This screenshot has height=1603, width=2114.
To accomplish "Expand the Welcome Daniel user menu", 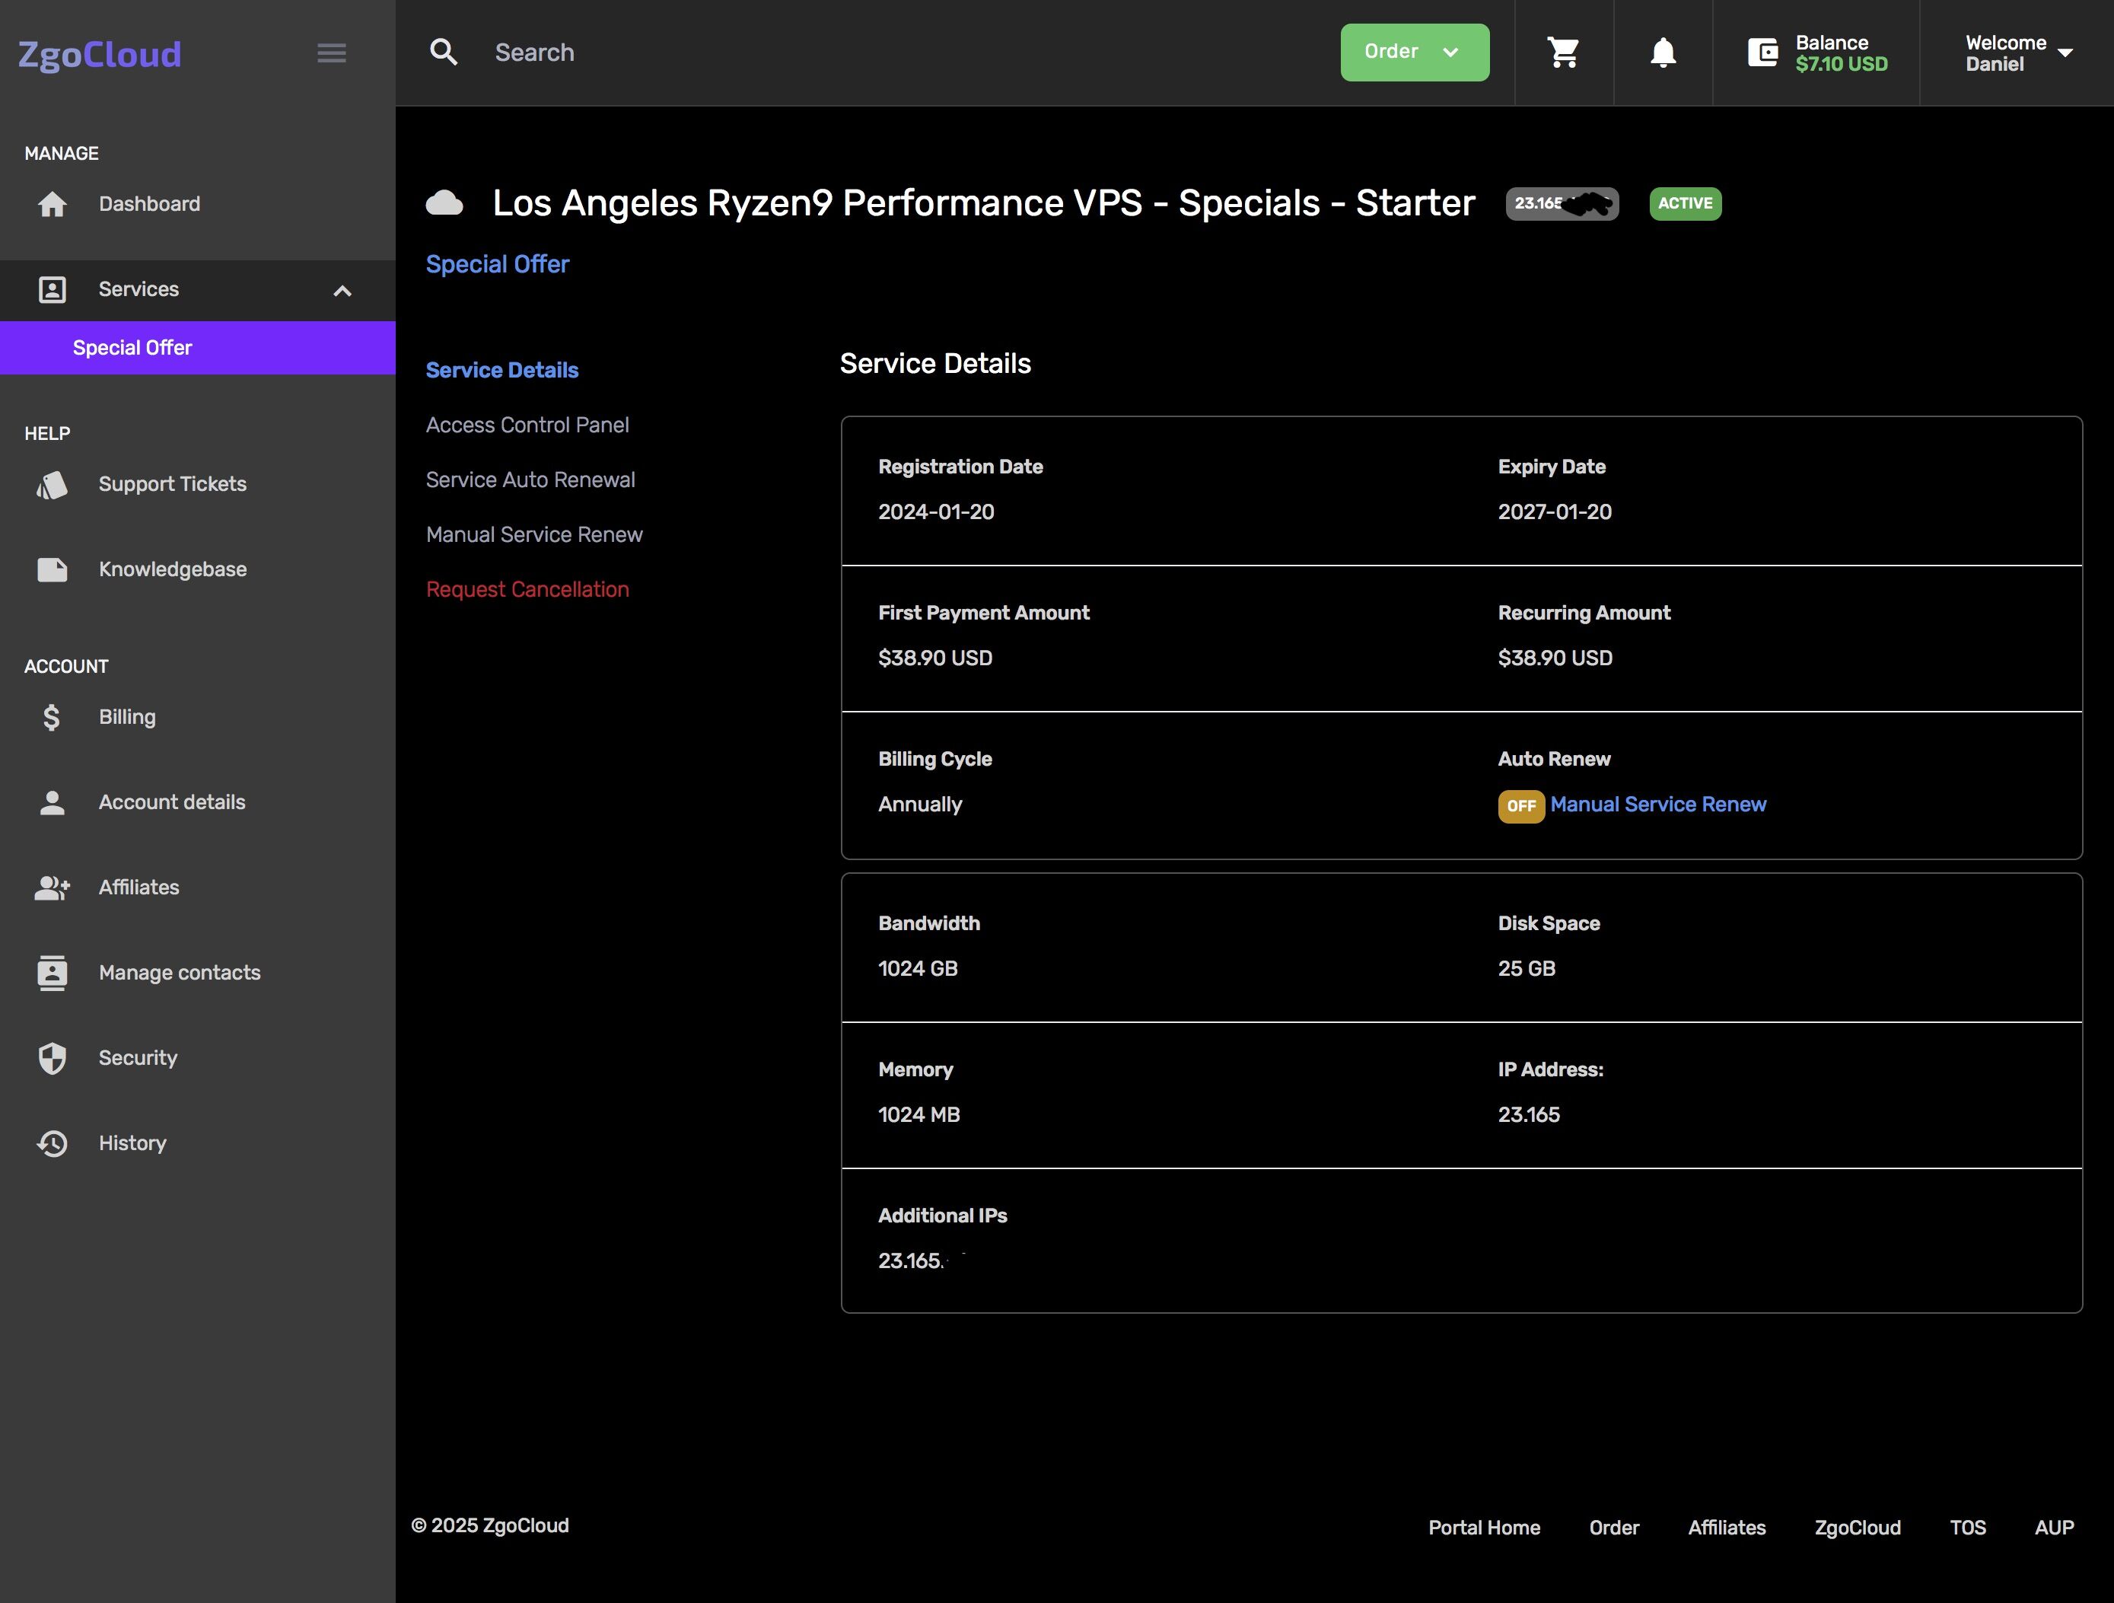I will (x=2017, y=53).
